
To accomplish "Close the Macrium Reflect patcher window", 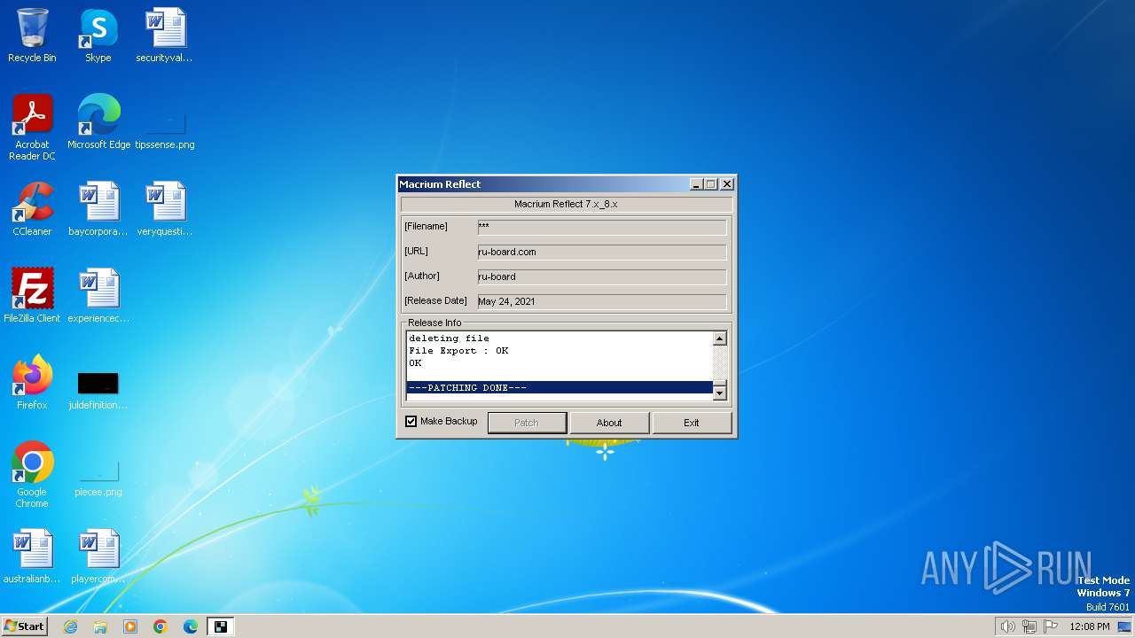I will [x=727, y=184].
